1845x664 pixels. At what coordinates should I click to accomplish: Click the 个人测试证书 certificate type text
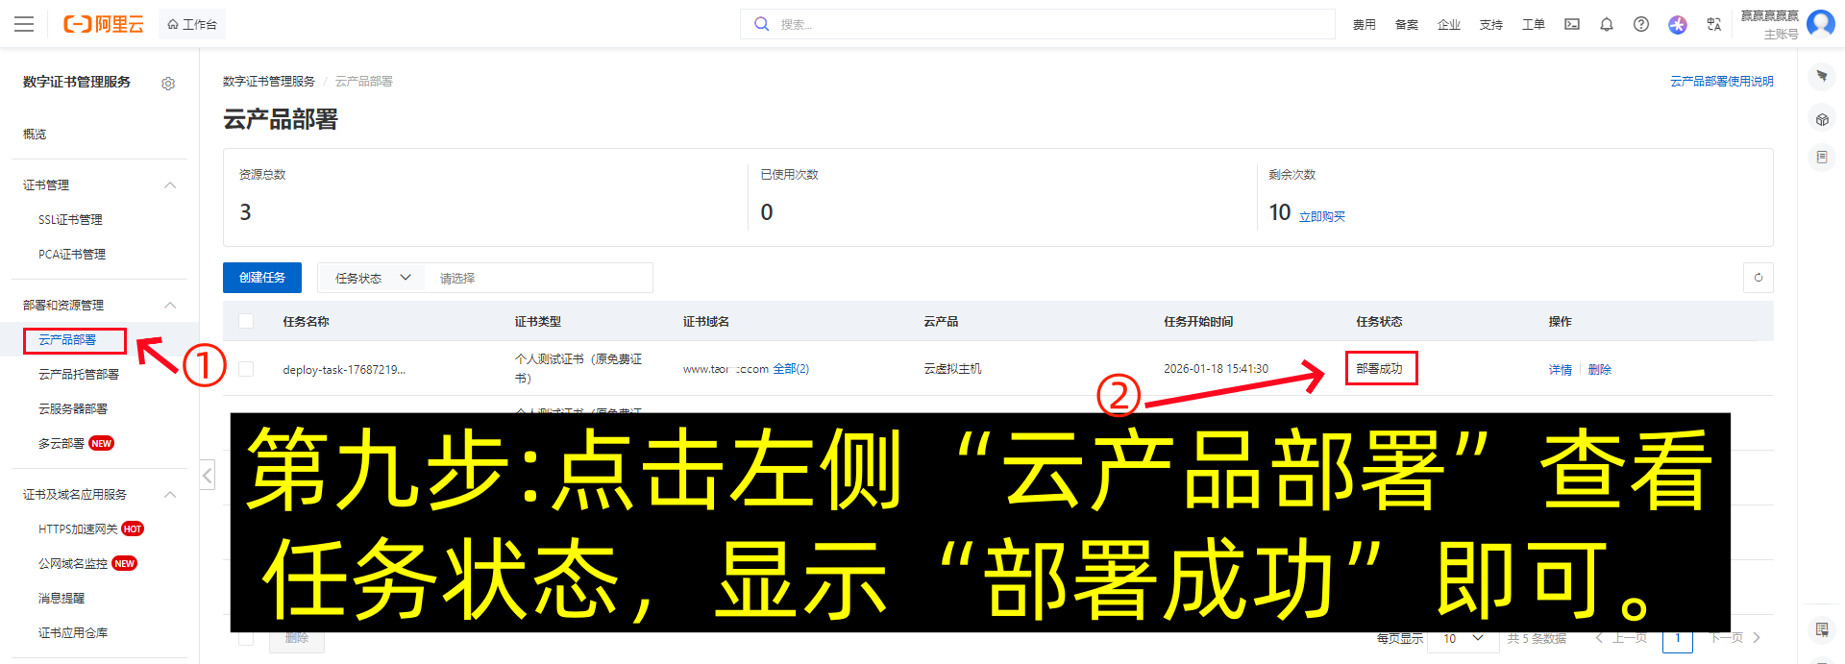(578, 369)
